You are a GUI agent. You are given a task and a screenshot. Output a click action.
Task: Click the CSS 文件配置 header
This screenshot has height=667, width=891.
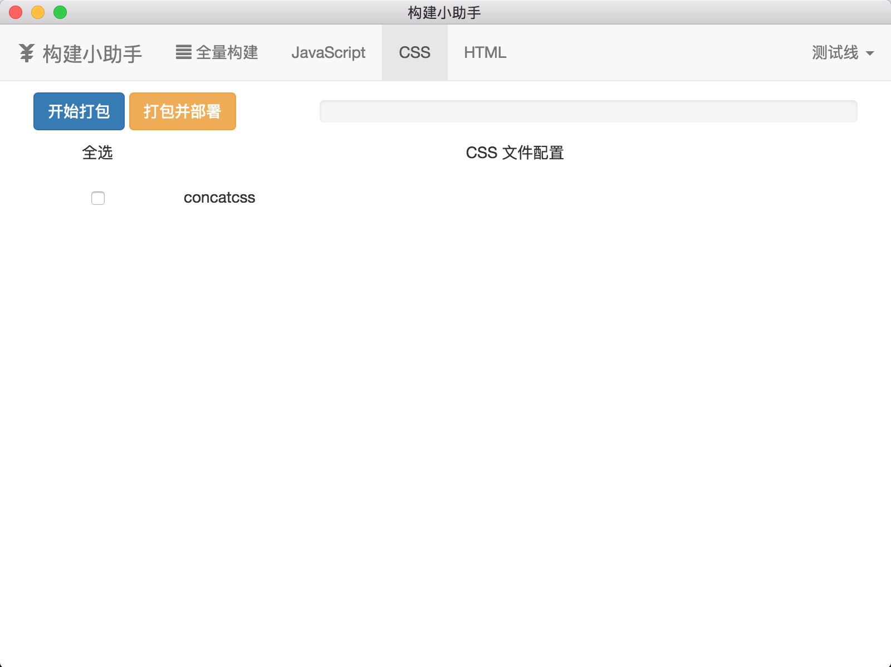[x=515, y=153]
